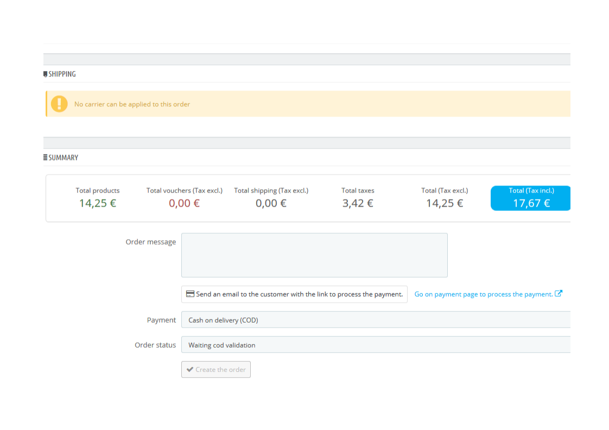
Task: Click the Total products label
Action: [98, 190]
